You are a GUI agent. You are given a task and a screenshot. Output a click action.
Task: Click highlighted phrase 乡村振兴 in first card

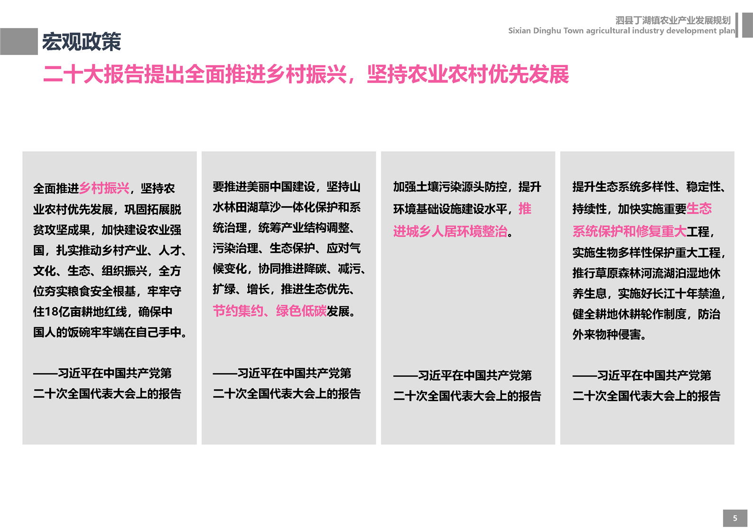coord(104,188)
